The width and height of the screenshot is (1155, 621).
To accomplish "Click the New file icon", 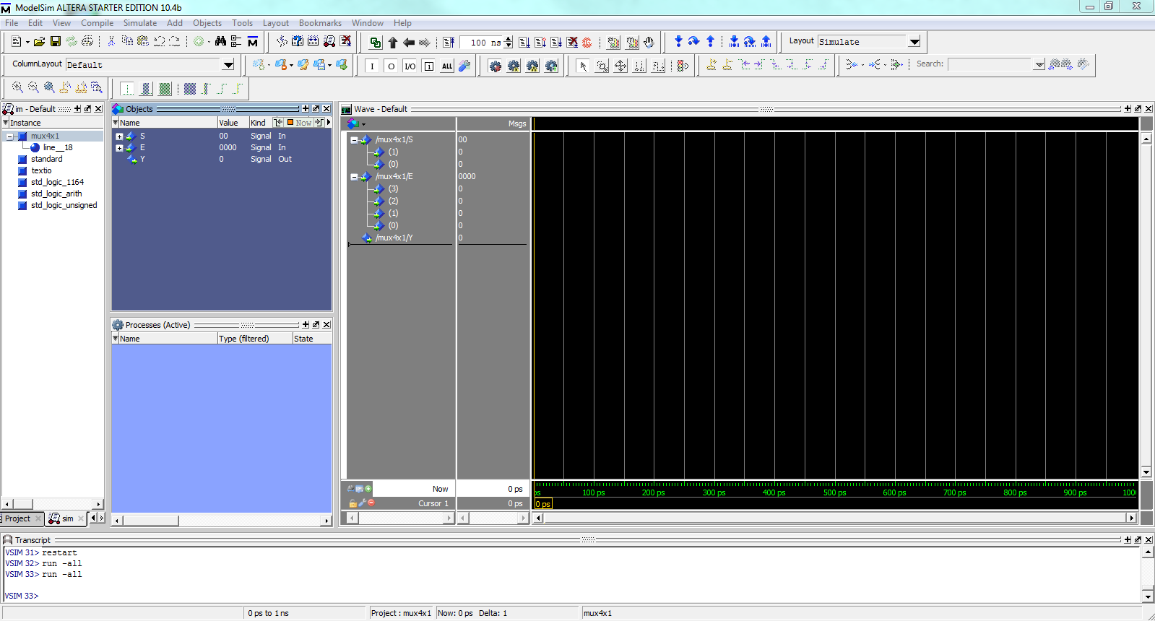I will (16, 42).
